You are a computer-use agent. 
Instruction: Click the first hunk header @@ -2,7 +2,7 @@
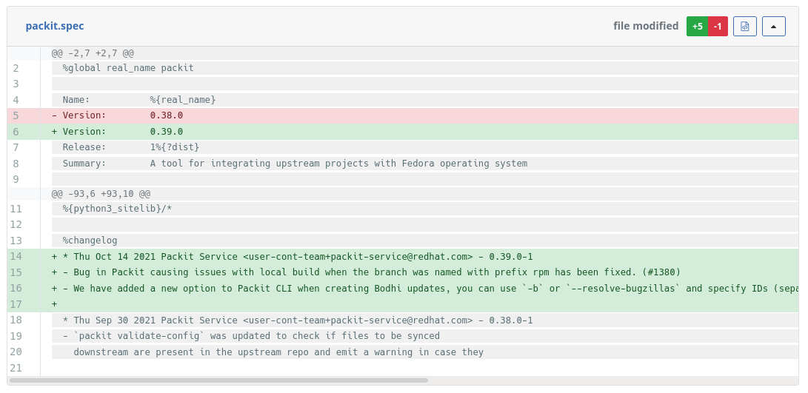(x=93, y=53)
